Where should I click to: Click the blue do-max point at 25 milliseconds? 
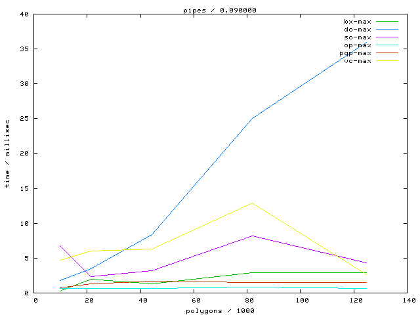tap(251, 119)
